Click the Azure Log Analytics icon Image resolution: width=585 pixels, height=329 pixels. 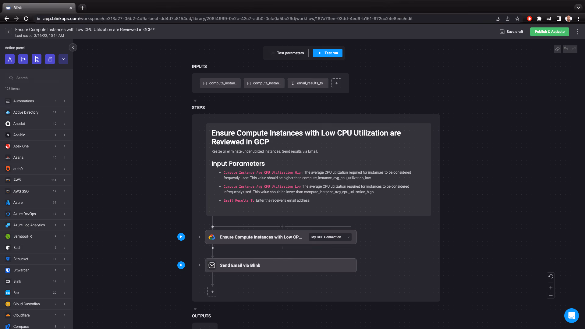coord(8,225)
